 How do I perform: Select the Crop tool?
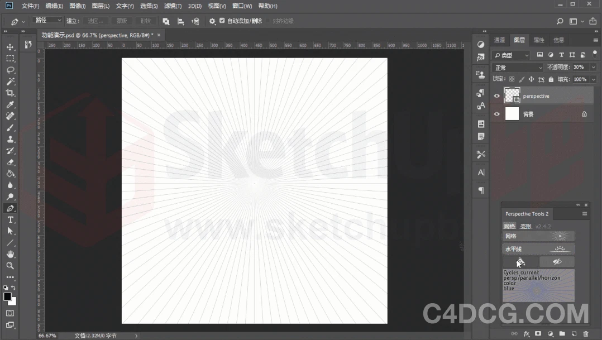click(x=10, y=93)
